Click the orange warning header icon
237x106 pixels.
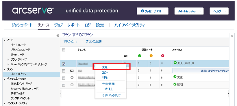click(151, 56)
